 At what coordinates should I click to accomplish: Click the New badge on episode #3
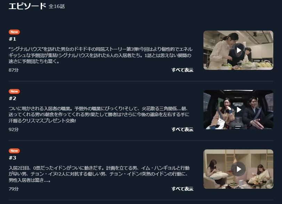[x=14, y=150]
